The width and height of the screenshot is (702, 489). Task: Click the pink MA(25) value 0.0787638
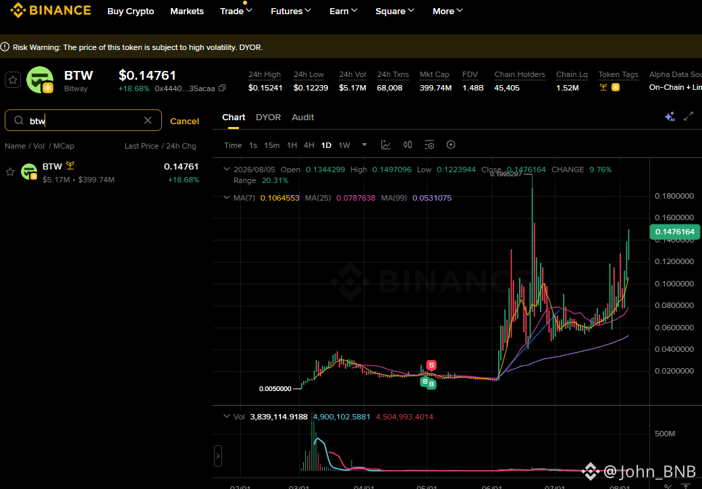[356, 198]
